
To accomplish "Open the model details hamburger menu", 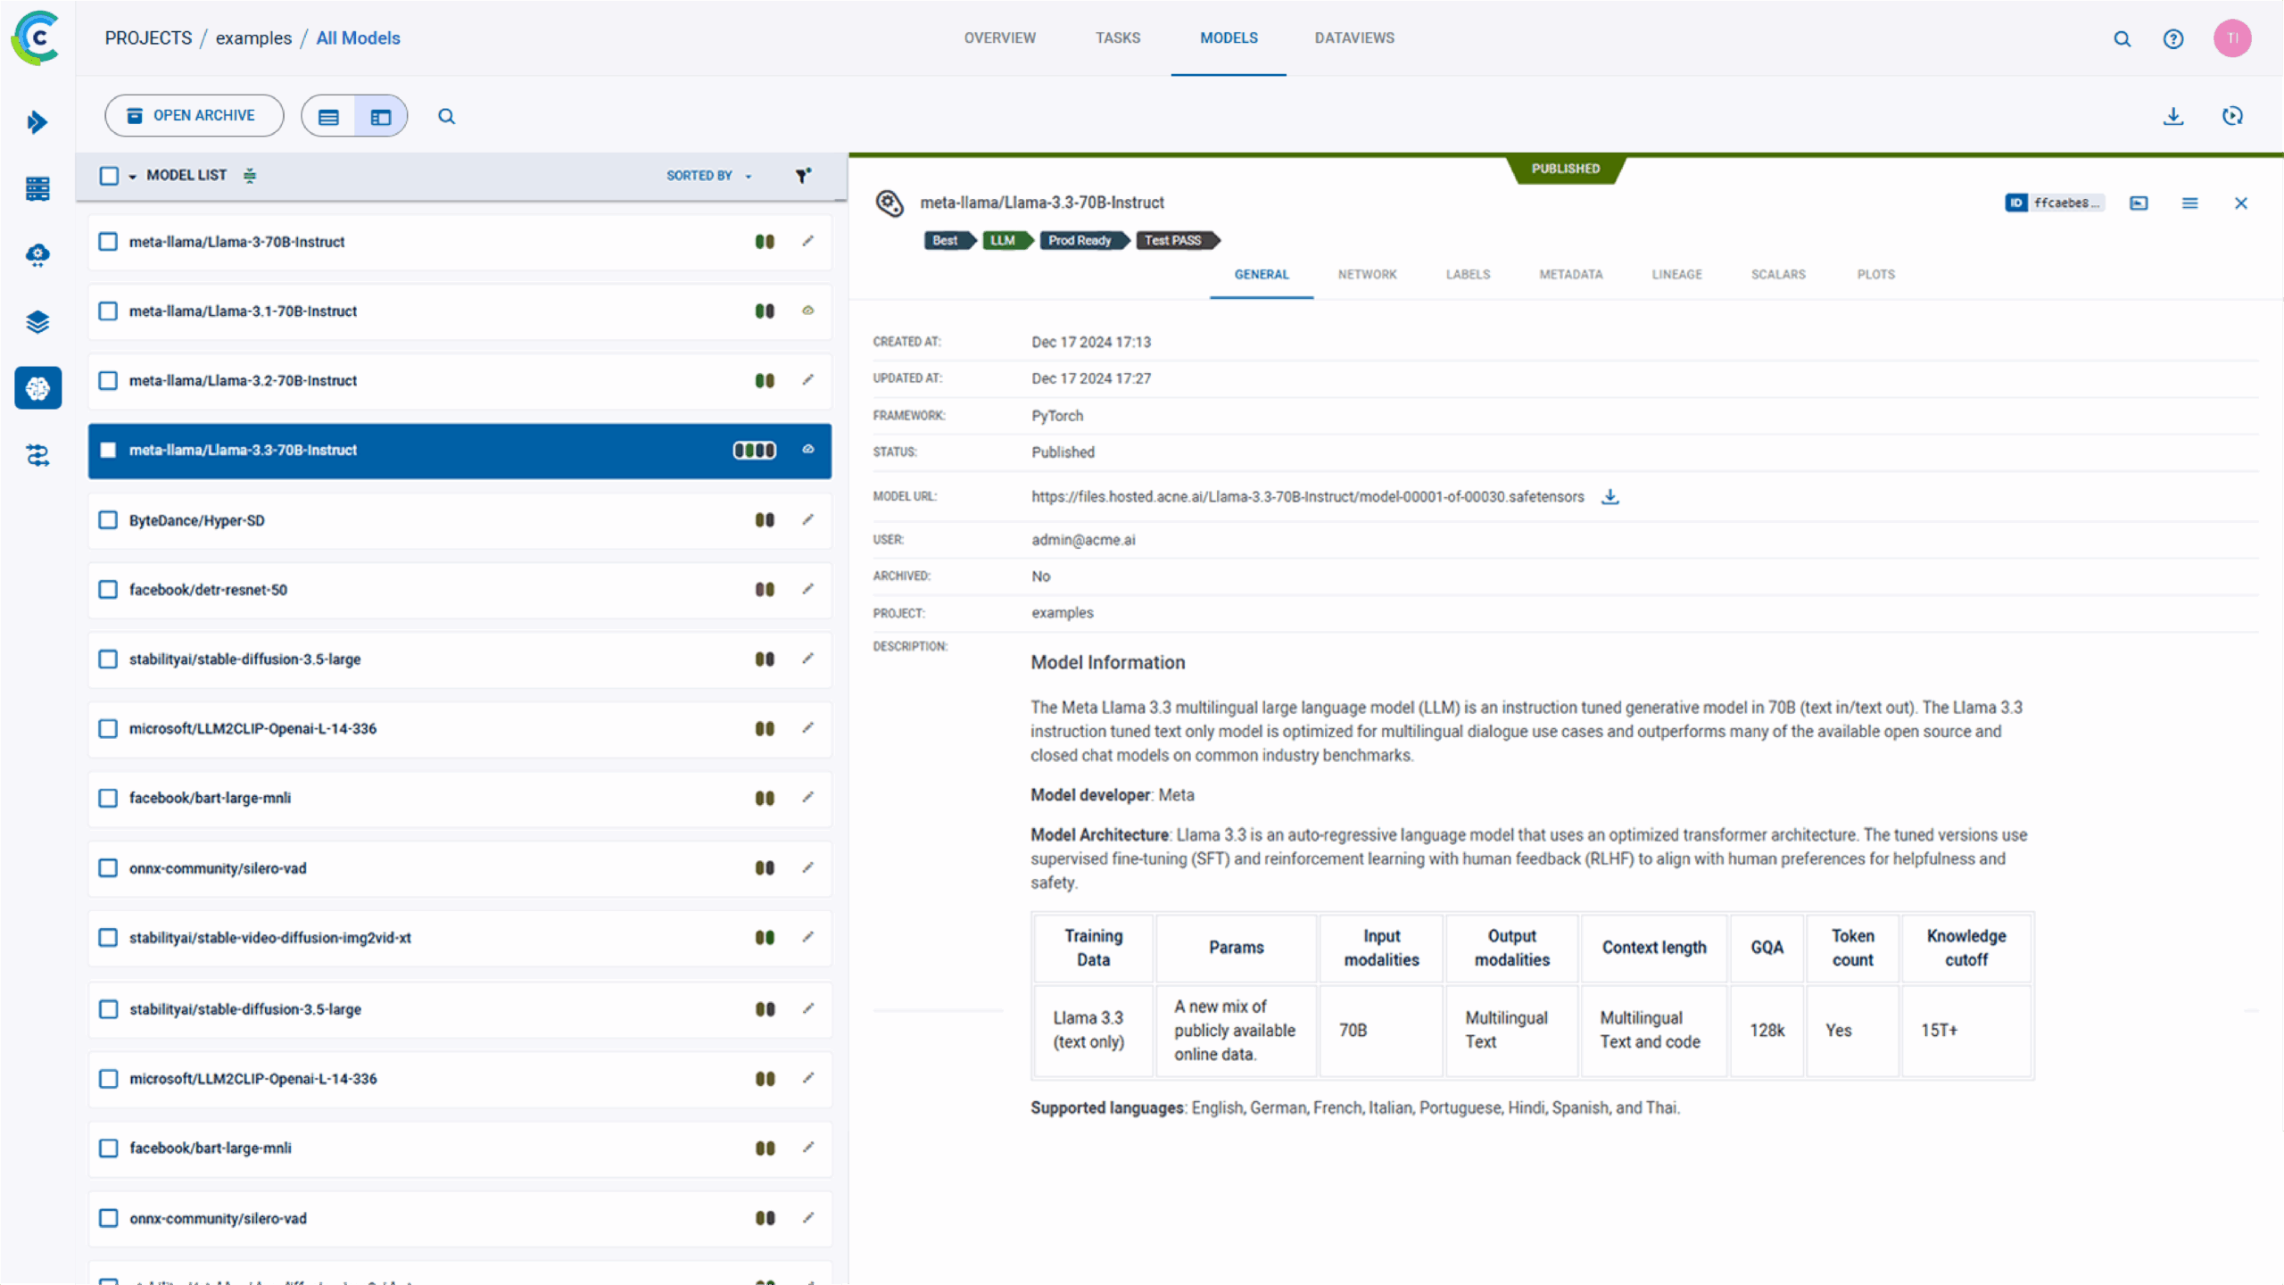I will tap(2189, 203).
